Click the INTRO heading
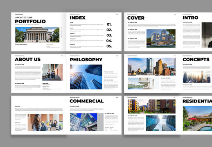Viewport: 212px width, 147px height. click(x=190, y=18)
